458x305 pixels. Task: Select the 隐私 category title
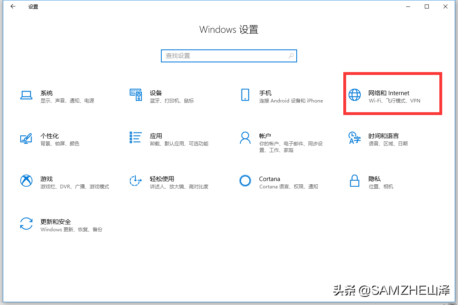[x=375, y=179]
